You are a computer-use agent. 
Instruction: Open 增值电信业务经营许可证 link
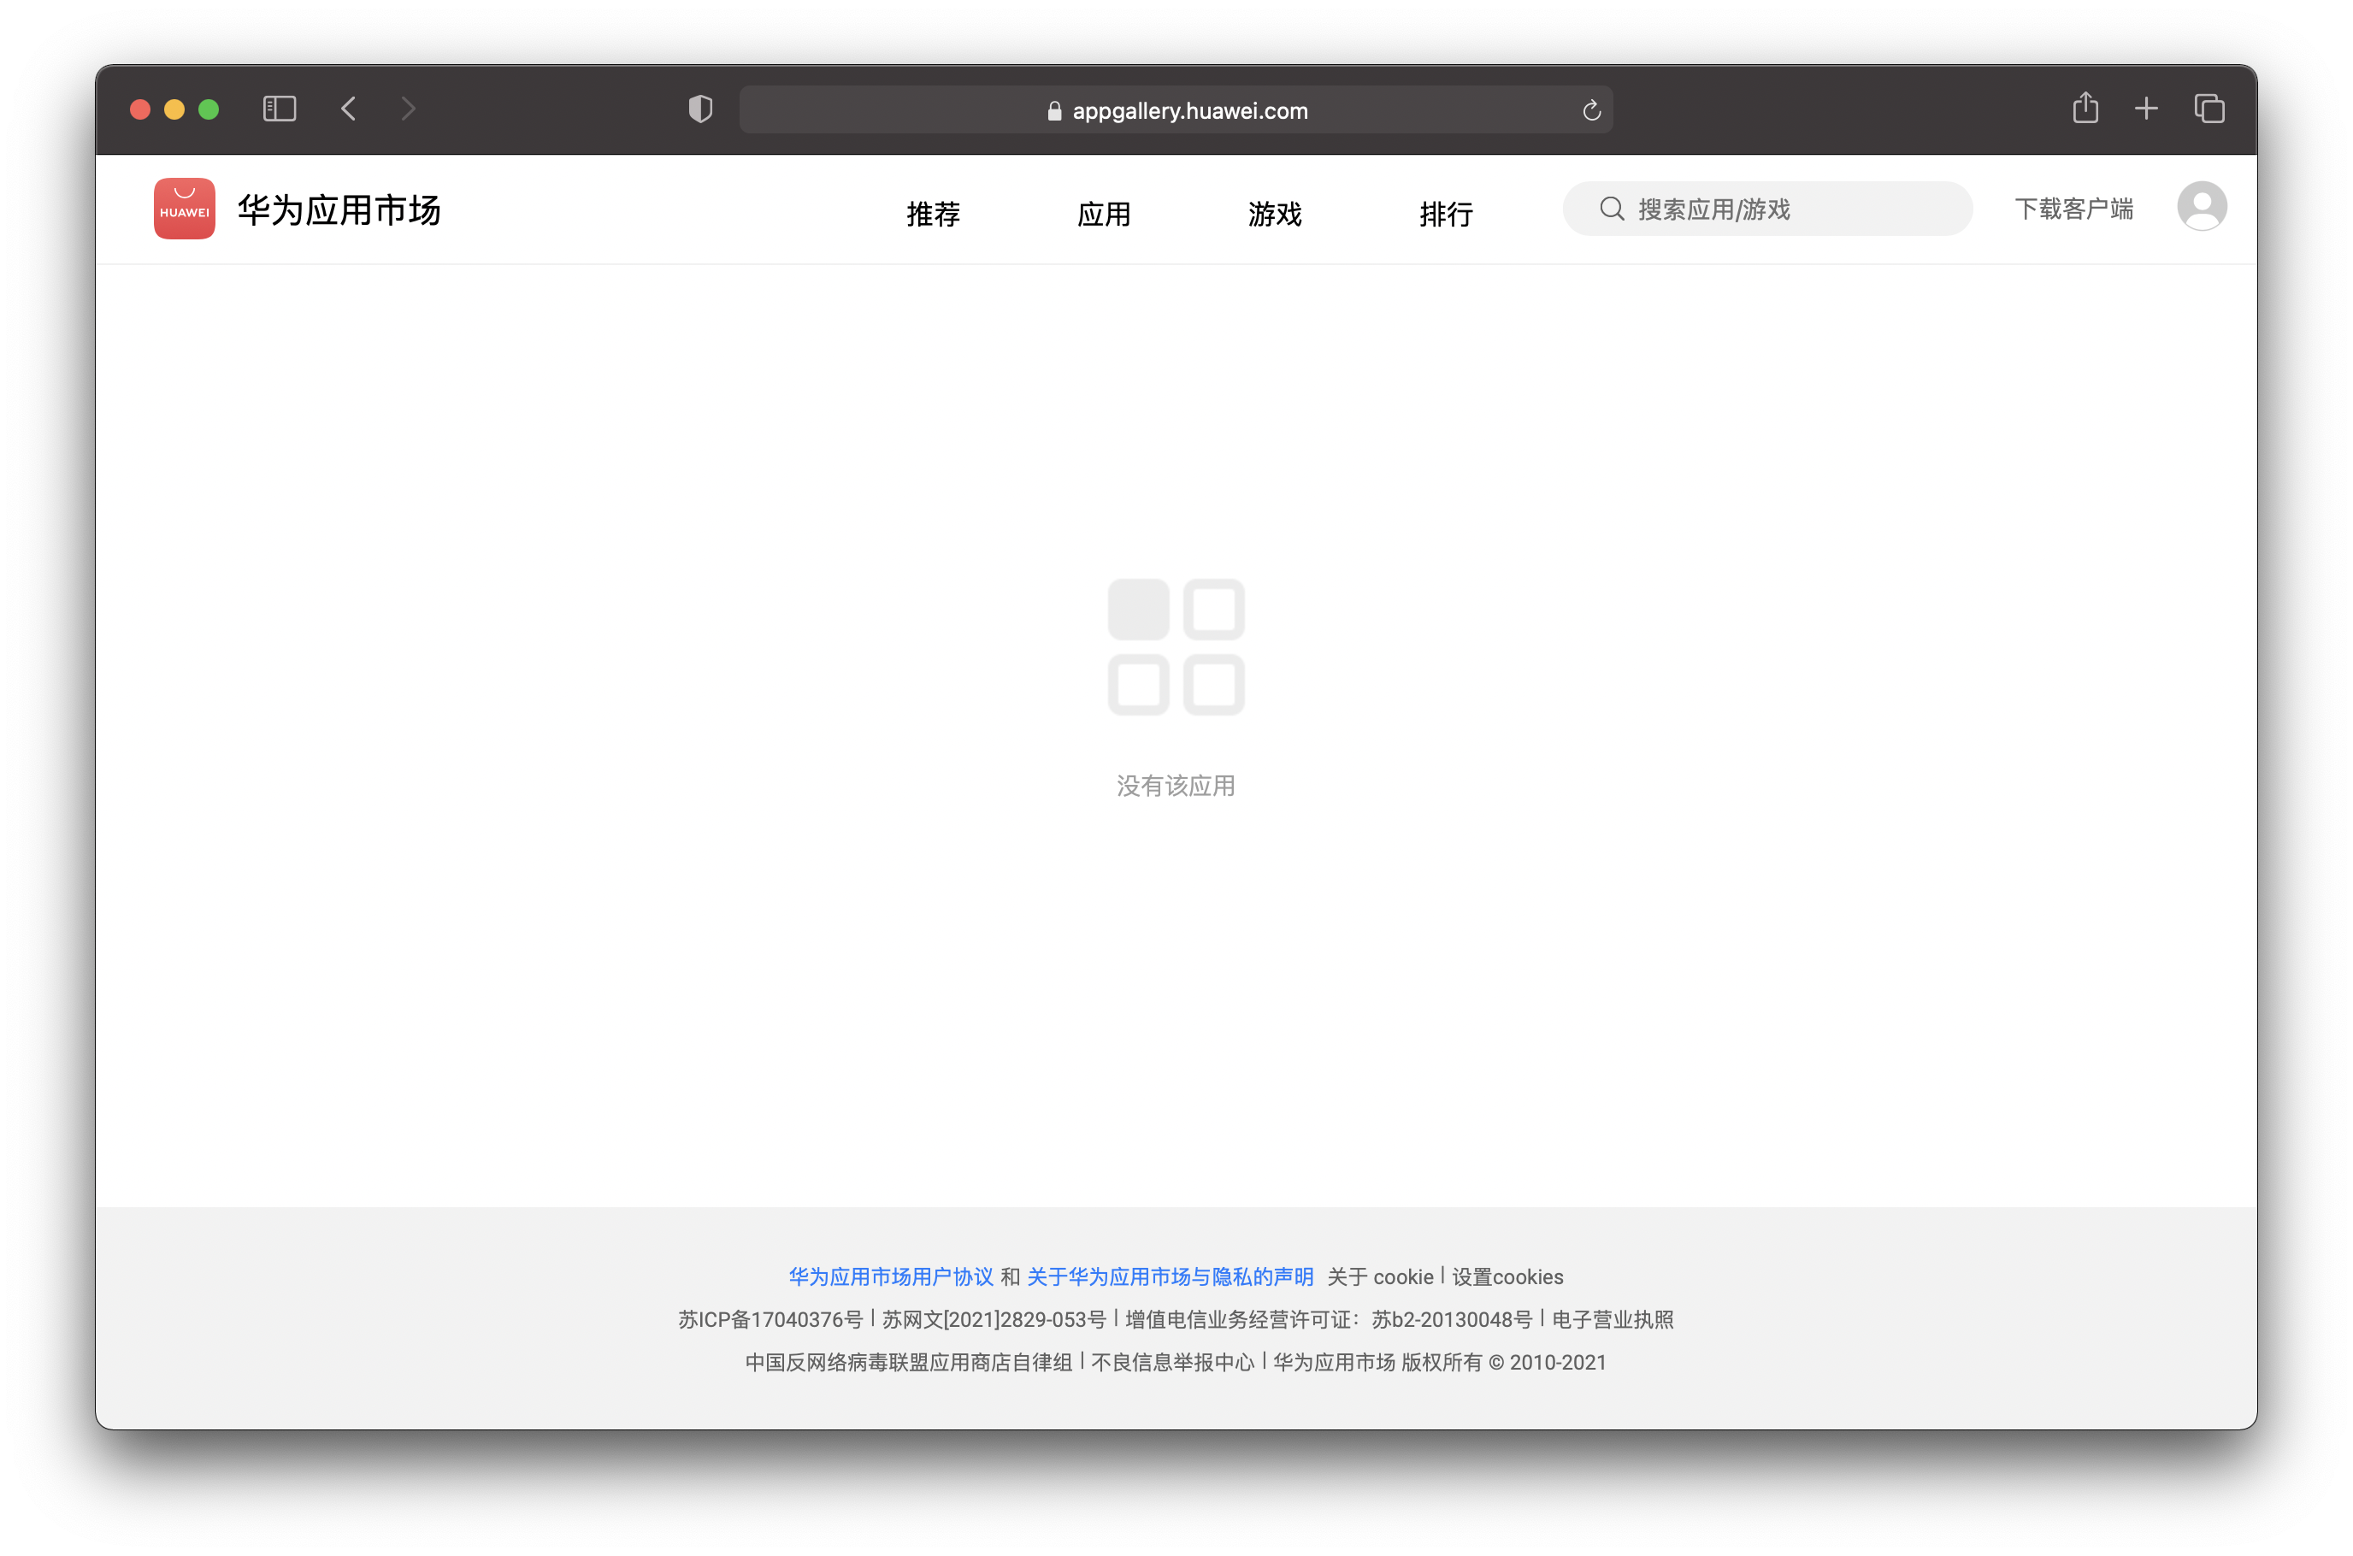tap(1328, 1319)
